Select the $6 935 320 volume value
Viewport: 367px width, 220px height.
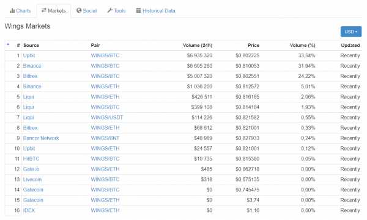coord(199,55)
